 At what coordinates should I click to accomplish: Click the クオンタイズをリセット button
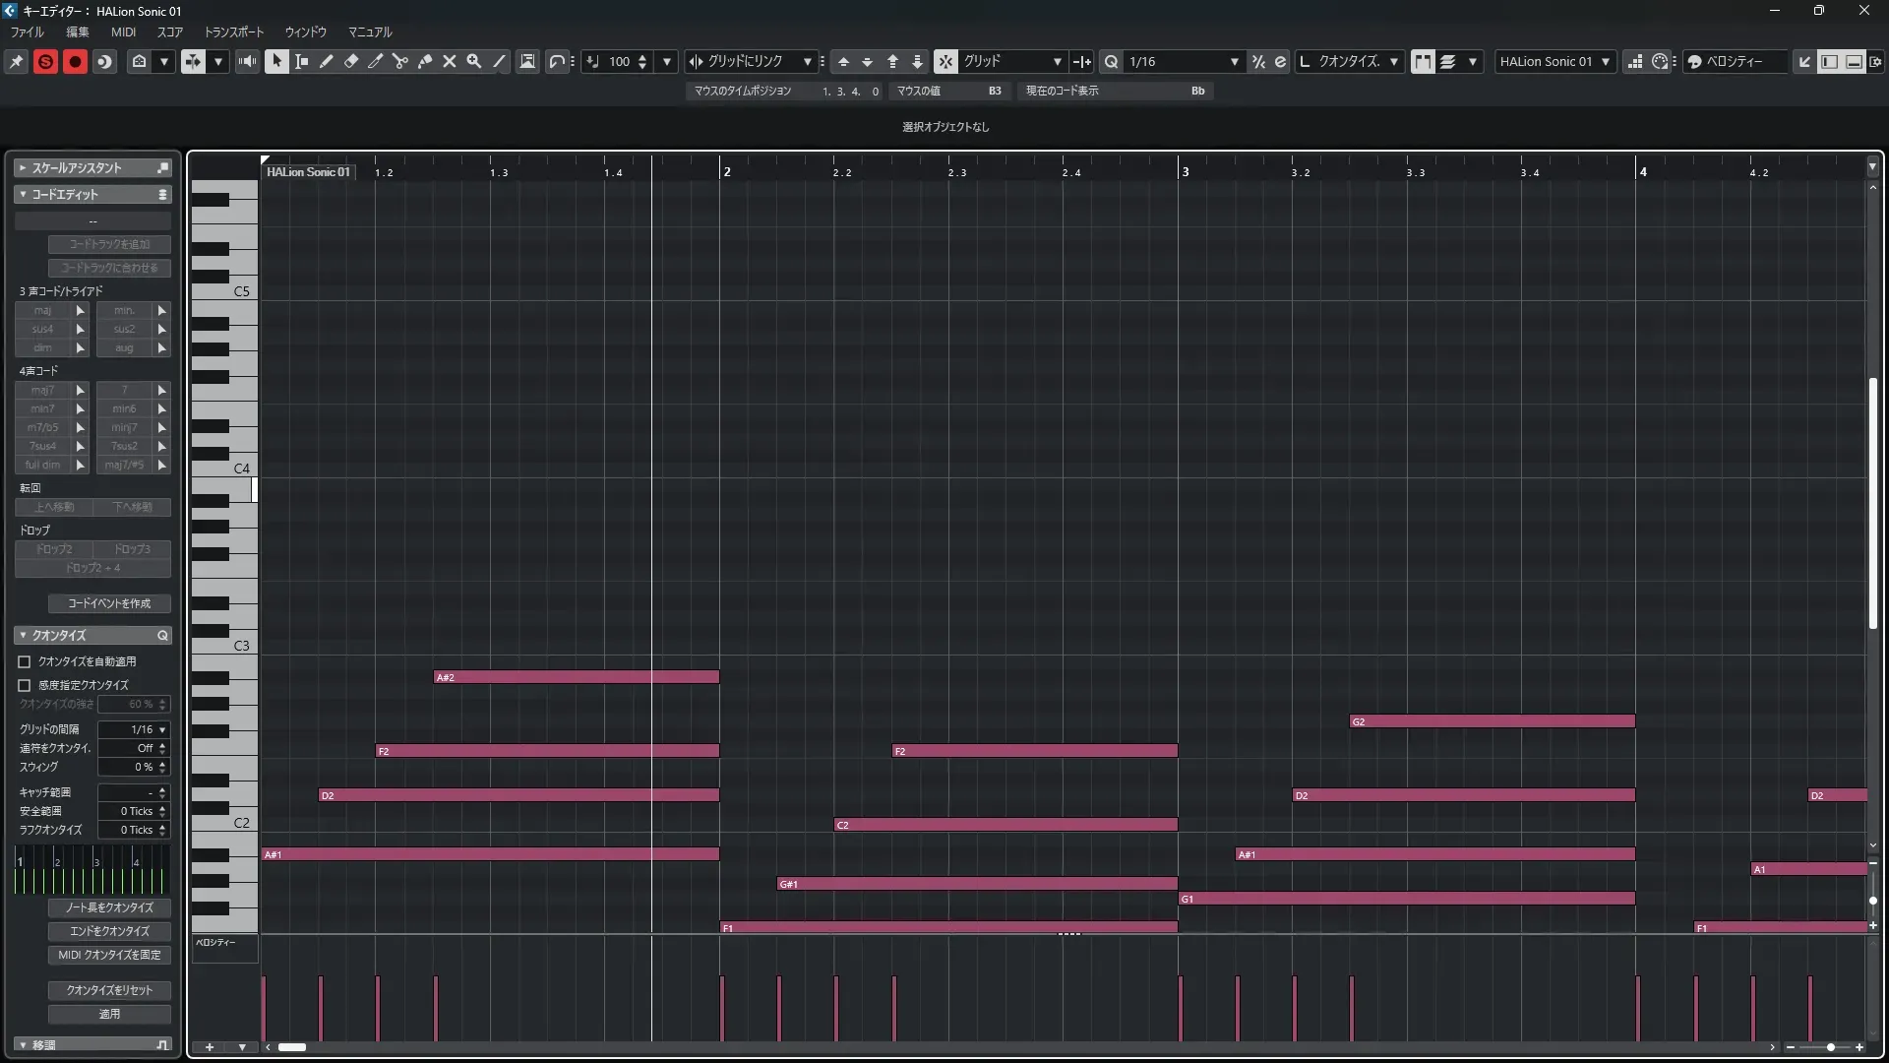point(109,990)
